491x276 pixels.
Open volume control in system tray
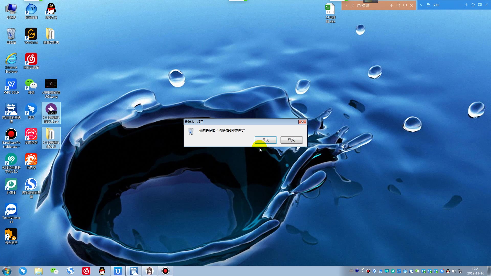click(x=454, y=271)
